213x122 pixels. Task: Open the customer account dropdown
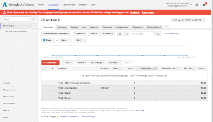pos(191,5)
